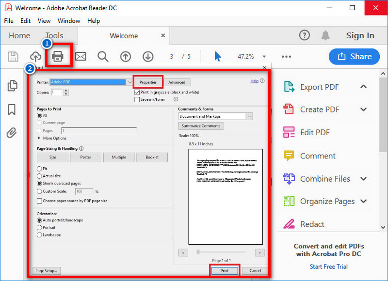Click the Page Setup button
388x281 pixels.
[46, 271]
